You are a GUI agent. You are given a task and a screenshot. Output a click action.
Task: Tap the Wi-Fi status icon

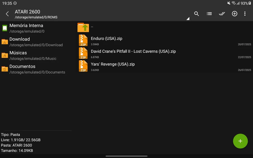coord(234,3)
